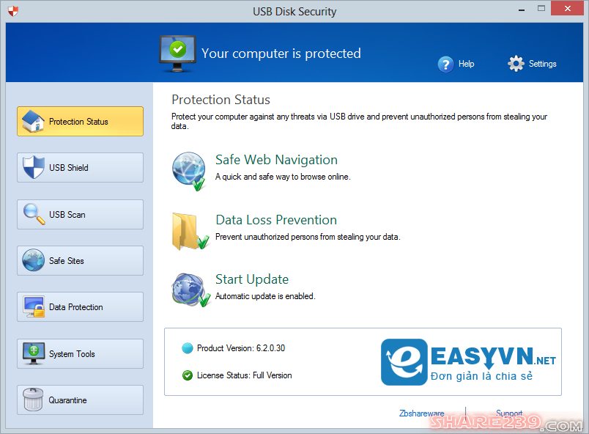Click the Safe Web Navigation globe icon
The width and height of the screenshot is (589, 434).
189,171
